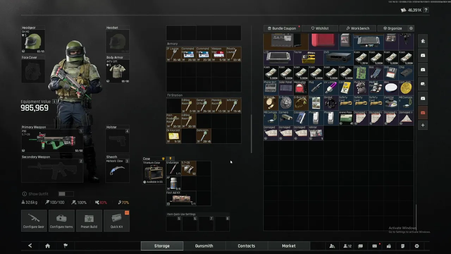Select the Infirmary key
451x254 pixels.
click(x=234, y=106)
